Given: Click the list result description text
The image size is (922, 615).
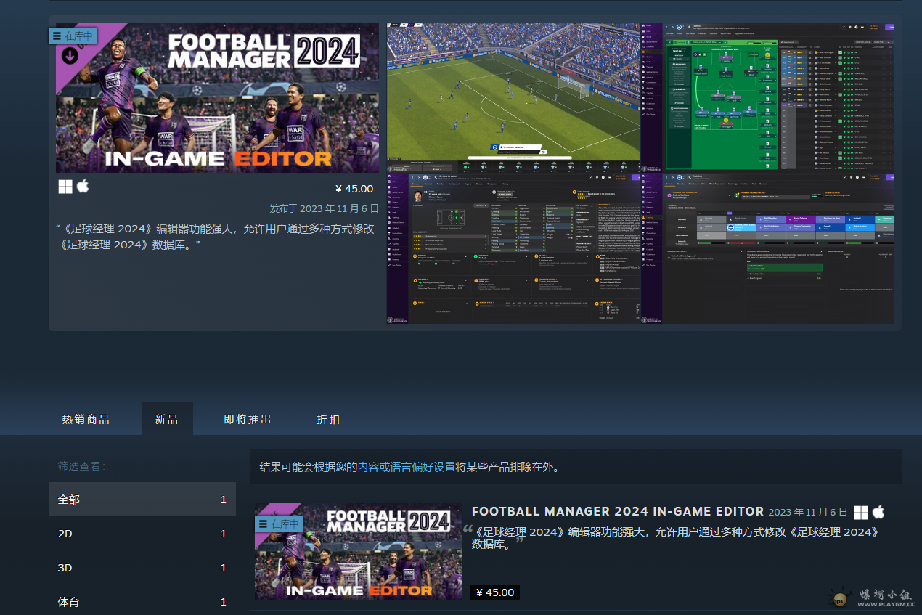Looking at the screenshot, I should click(677, 538).
